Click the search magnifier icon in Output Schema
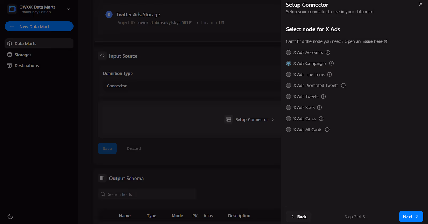 tap(103, 194)
